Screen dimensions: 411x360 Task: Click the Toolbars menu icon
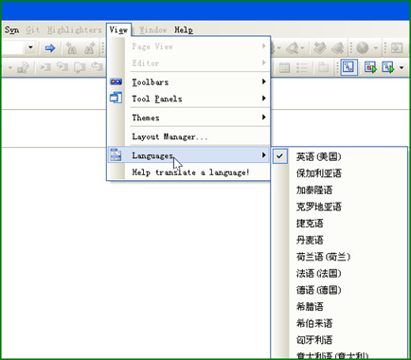(116, 81)
